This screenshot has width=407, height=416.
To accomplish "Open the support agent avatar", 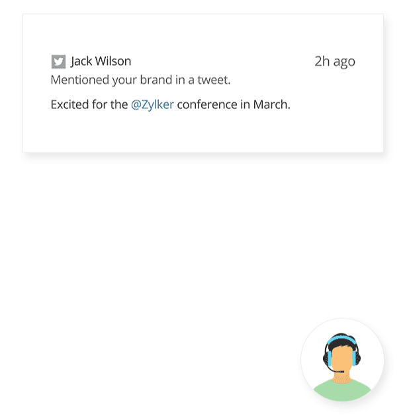I will pos(342,360).
